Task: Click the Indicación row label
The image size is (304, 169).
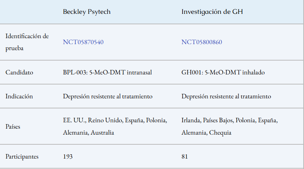Action: [19, 96]
